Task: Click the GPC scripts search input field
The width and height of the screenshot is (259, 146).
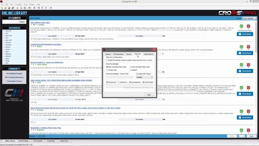Action: [x=10, y=21]
